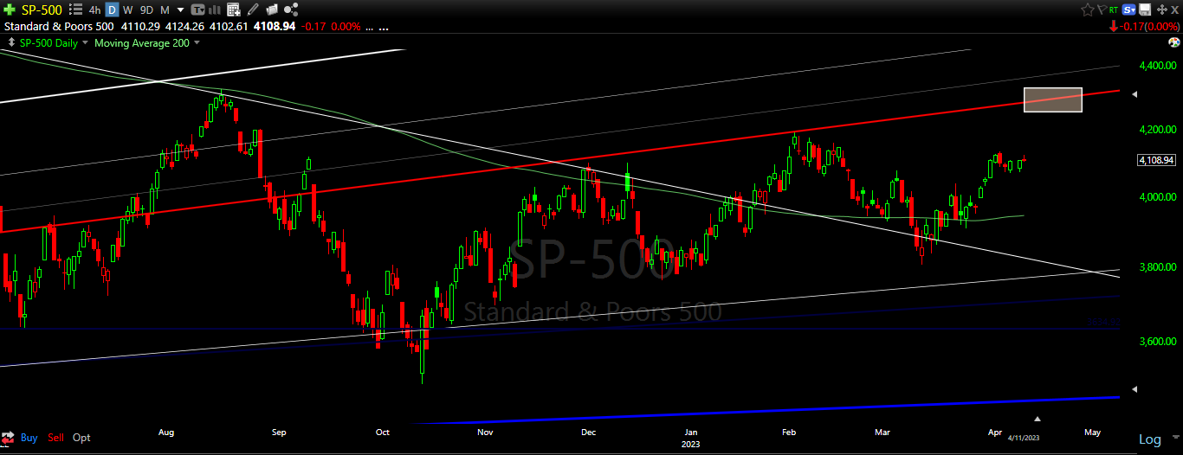
Task: Close the chart with the X button
Action: pyautogui.click(x=1174, y=10)
